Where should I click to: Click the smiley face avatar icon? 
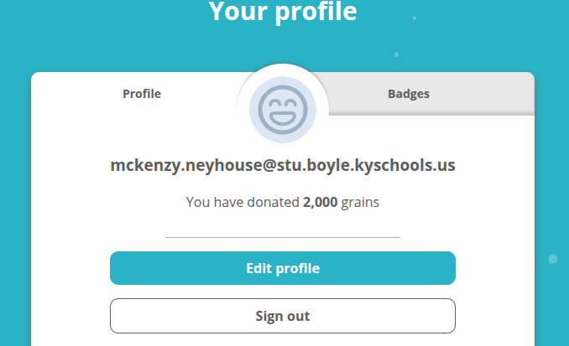coord(283,110)
